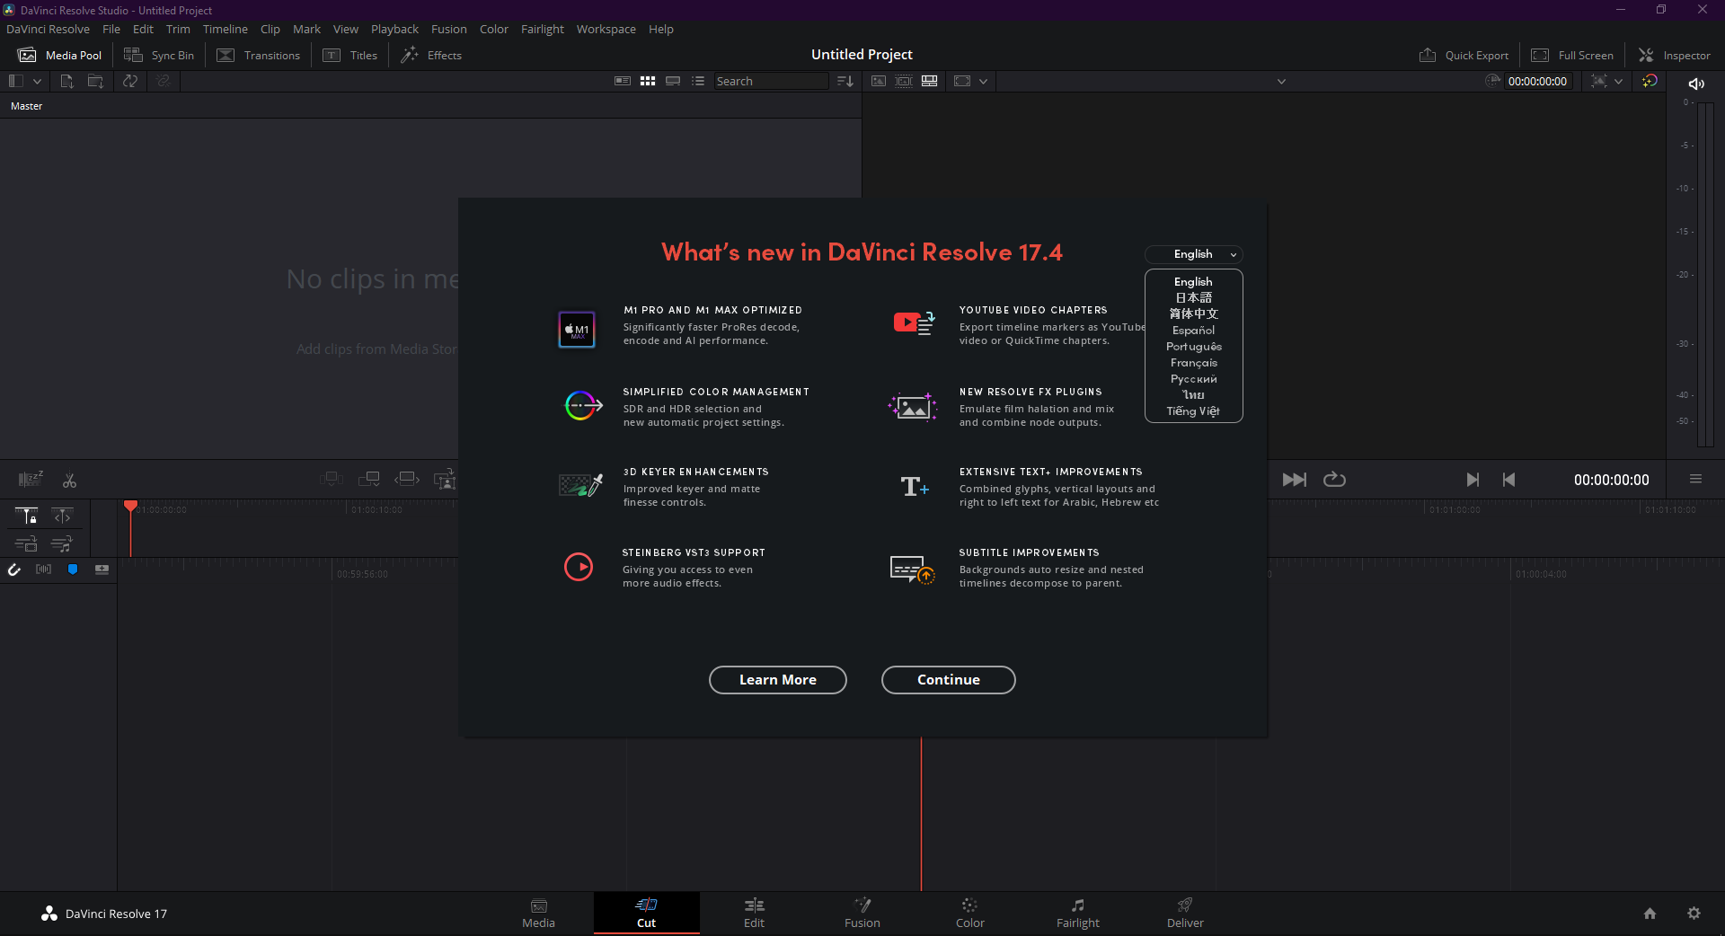
Task: Toggle the Inspector panel
Action: coord(1675,55)
